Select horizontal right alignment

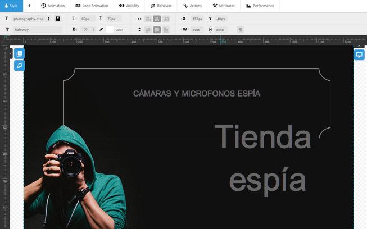tap(166, 19)
